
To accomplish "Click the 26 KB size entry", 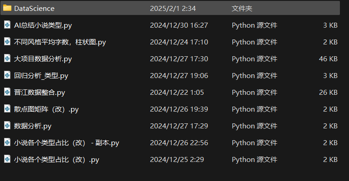I will [x=328, y=93].
